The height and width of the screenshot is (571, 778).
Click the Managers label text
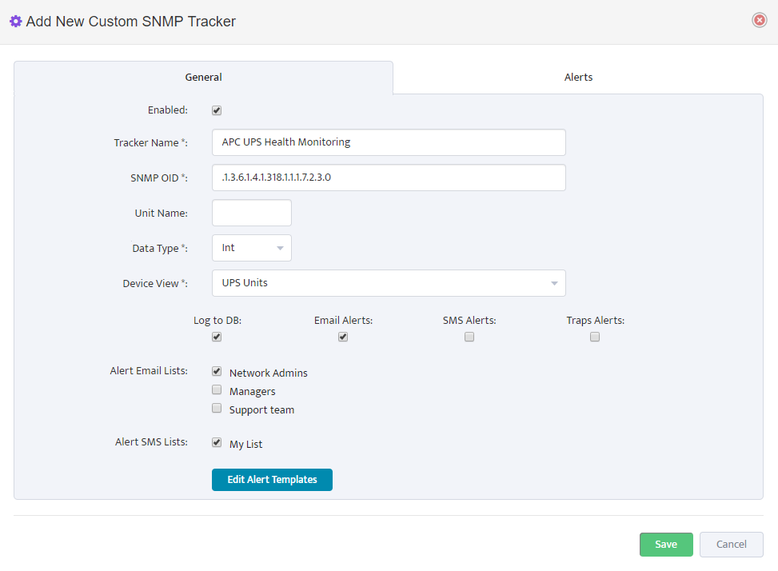point(252,391)
